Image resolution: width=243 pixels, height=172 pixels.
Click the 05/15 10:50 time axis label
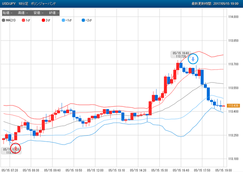pos(74,170)
